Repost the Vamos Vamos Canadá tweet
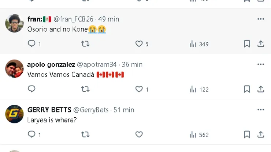 point(85,89)
